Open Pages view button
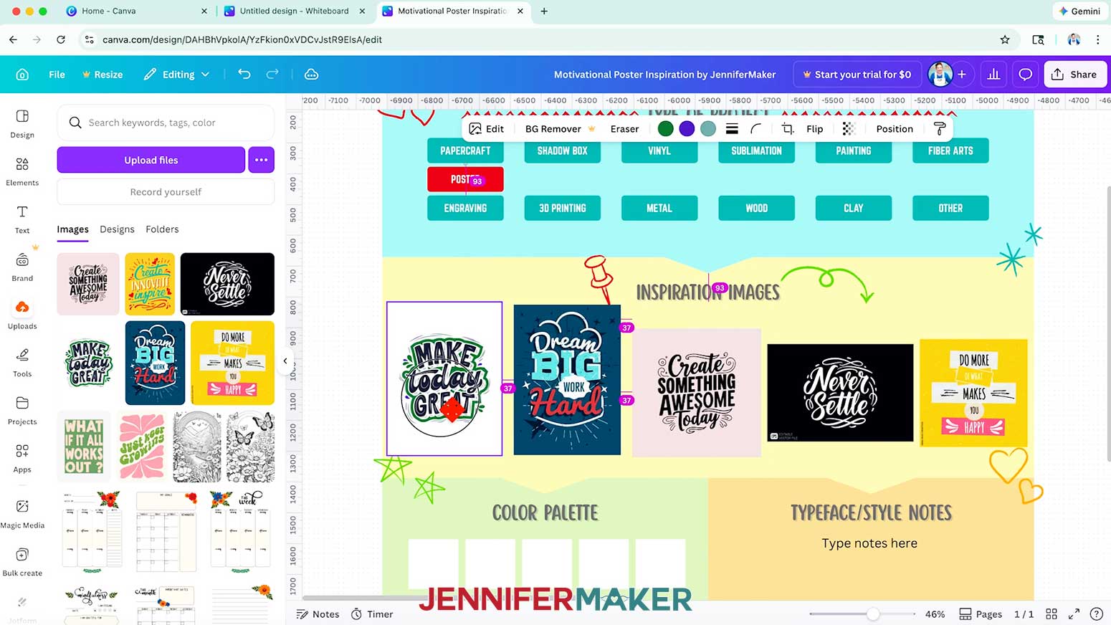 (981, 614)
